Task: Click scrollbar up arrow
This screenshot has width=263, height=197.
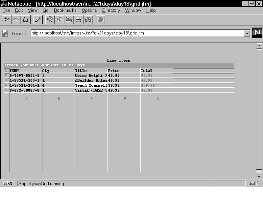Action: pyautogui.click(x=259, y=46)
